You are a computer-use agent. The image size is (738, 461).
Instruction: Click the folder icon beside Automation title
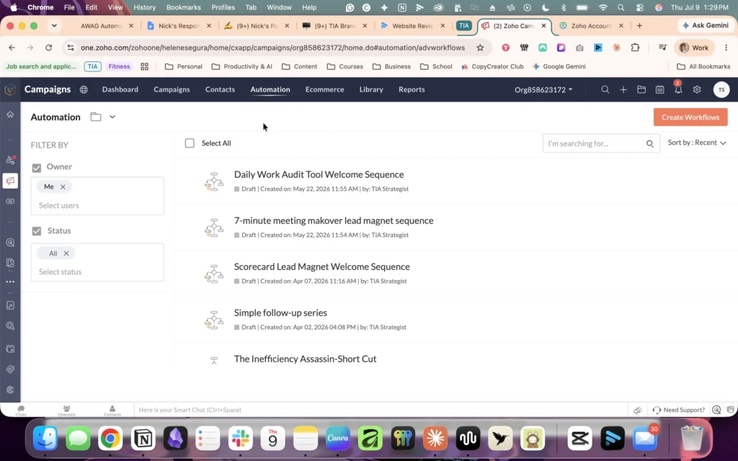click(x=96, y=117)
